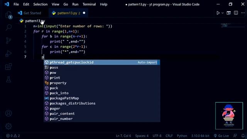Open the Run and Debug view
Image resolution: width=247 pixels, height=139 pixels.
point(8,54)
